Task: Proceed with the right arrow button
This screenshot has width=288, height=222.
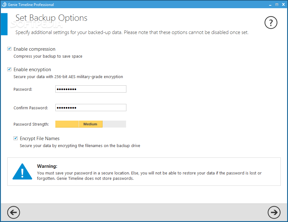Action: (274, 212)
